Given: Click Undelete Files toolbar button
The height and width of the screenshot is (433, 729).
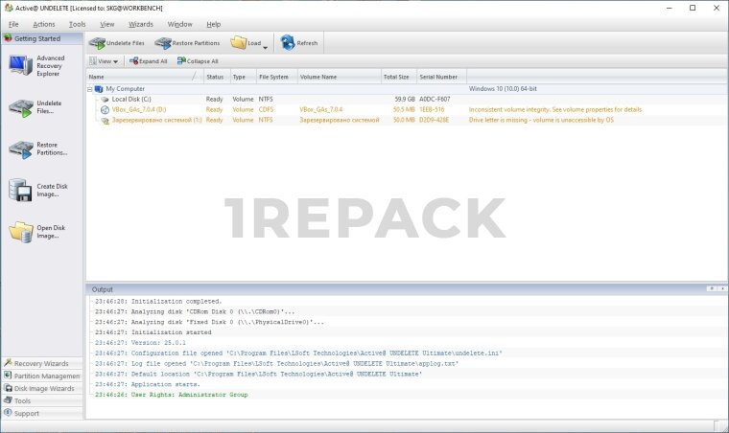Looking at the screenshot, I should pos(118,43).
